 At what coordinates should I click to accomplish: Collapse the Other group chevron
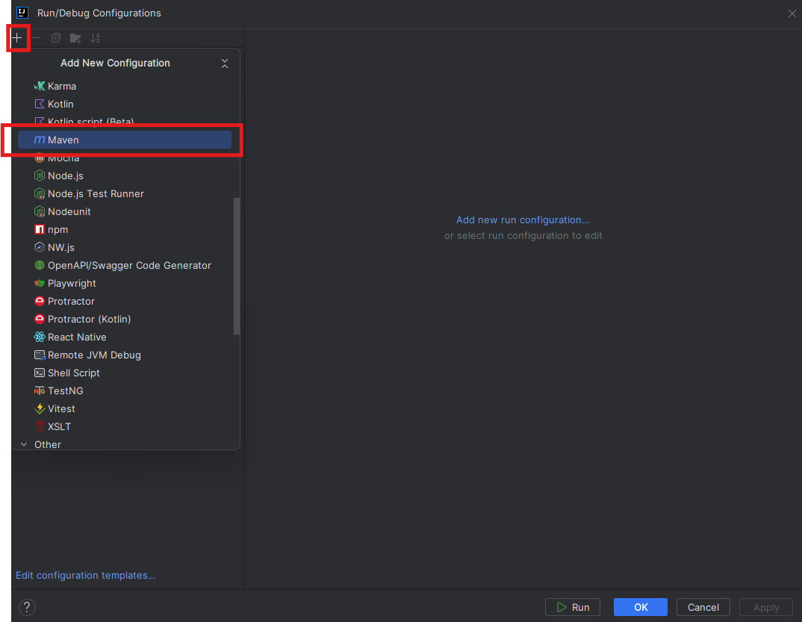pos(24,444)
